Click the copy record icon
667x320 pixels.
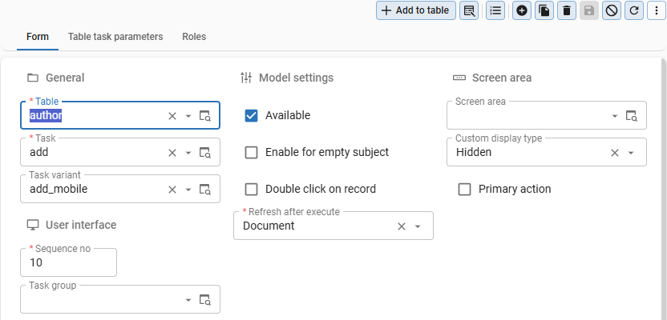pos(544,10)
